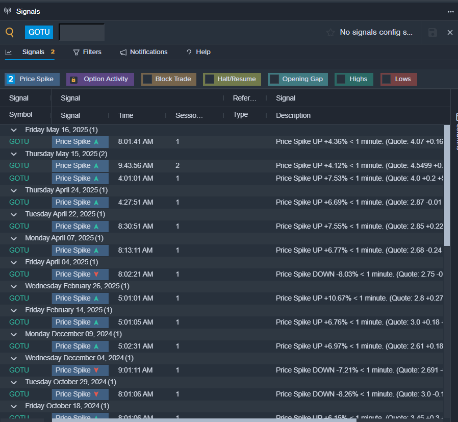The image size is (458, 422).
Task: Open the panel's three-dot options menu
Action: (x=450, y=11)
